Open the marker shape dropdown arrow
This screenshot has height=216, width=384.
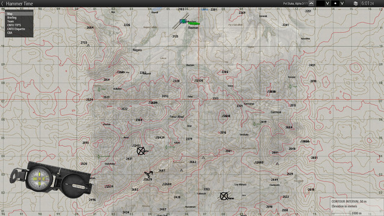pyautogui.click(x=342, y=4)
